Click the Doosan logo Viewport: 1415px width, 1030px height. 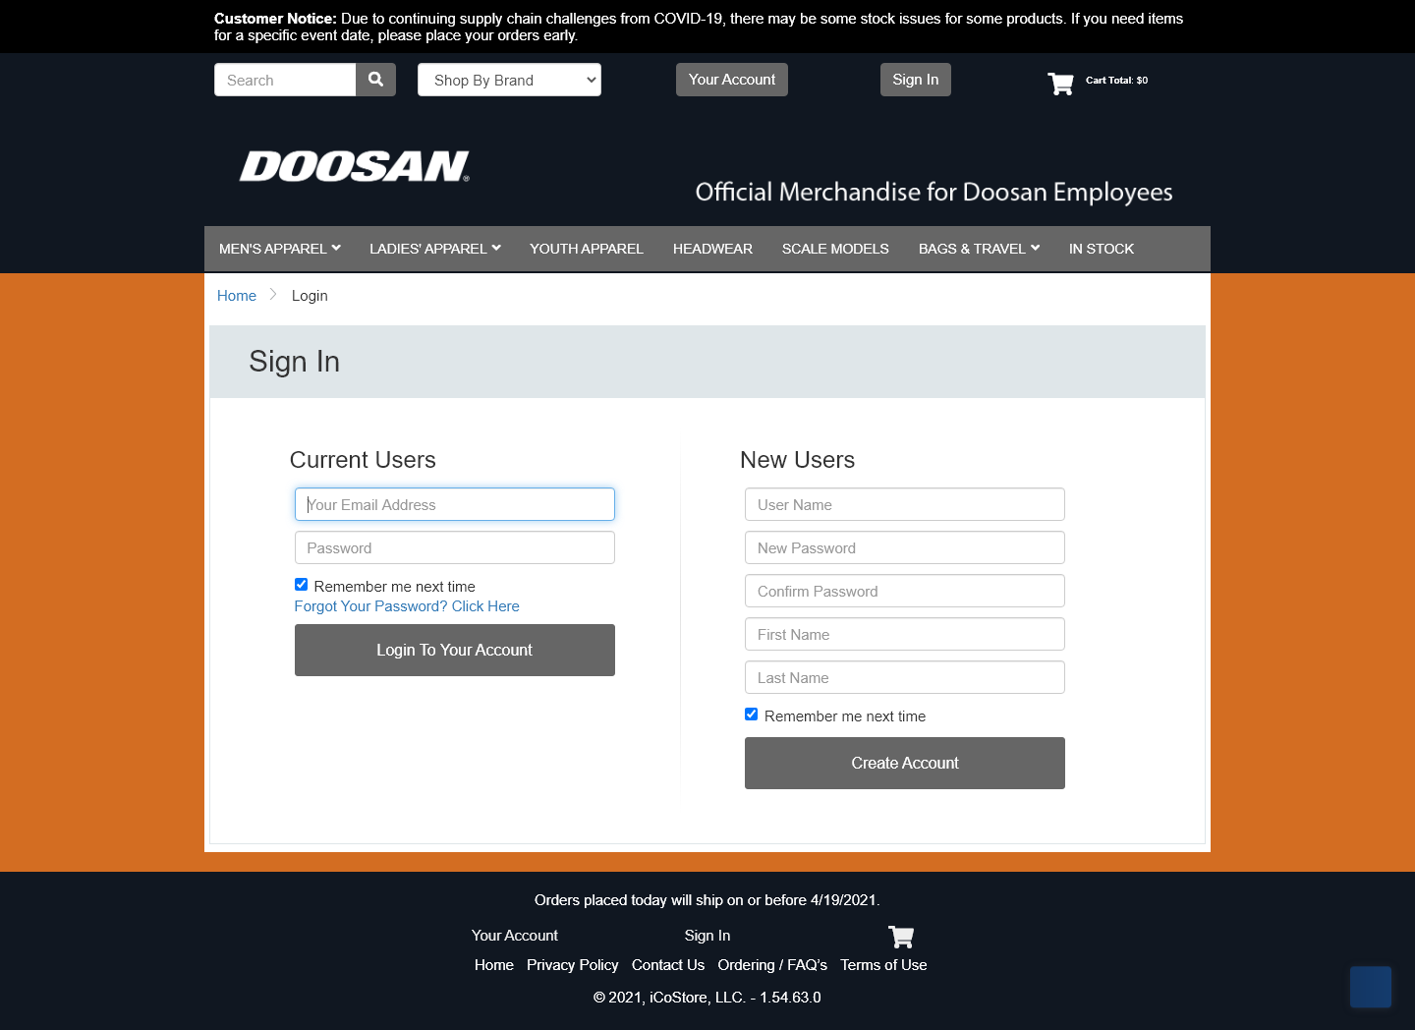tap(355, 166)
